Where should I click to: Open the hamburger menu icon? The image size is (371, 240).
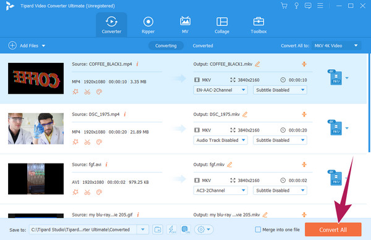pyautogui.click(x=320, y=6)
